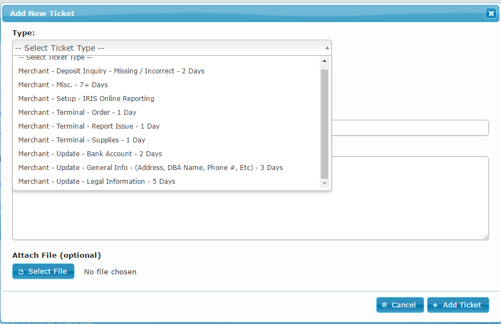Select Merchant Update General Info option

click(150, 168)
